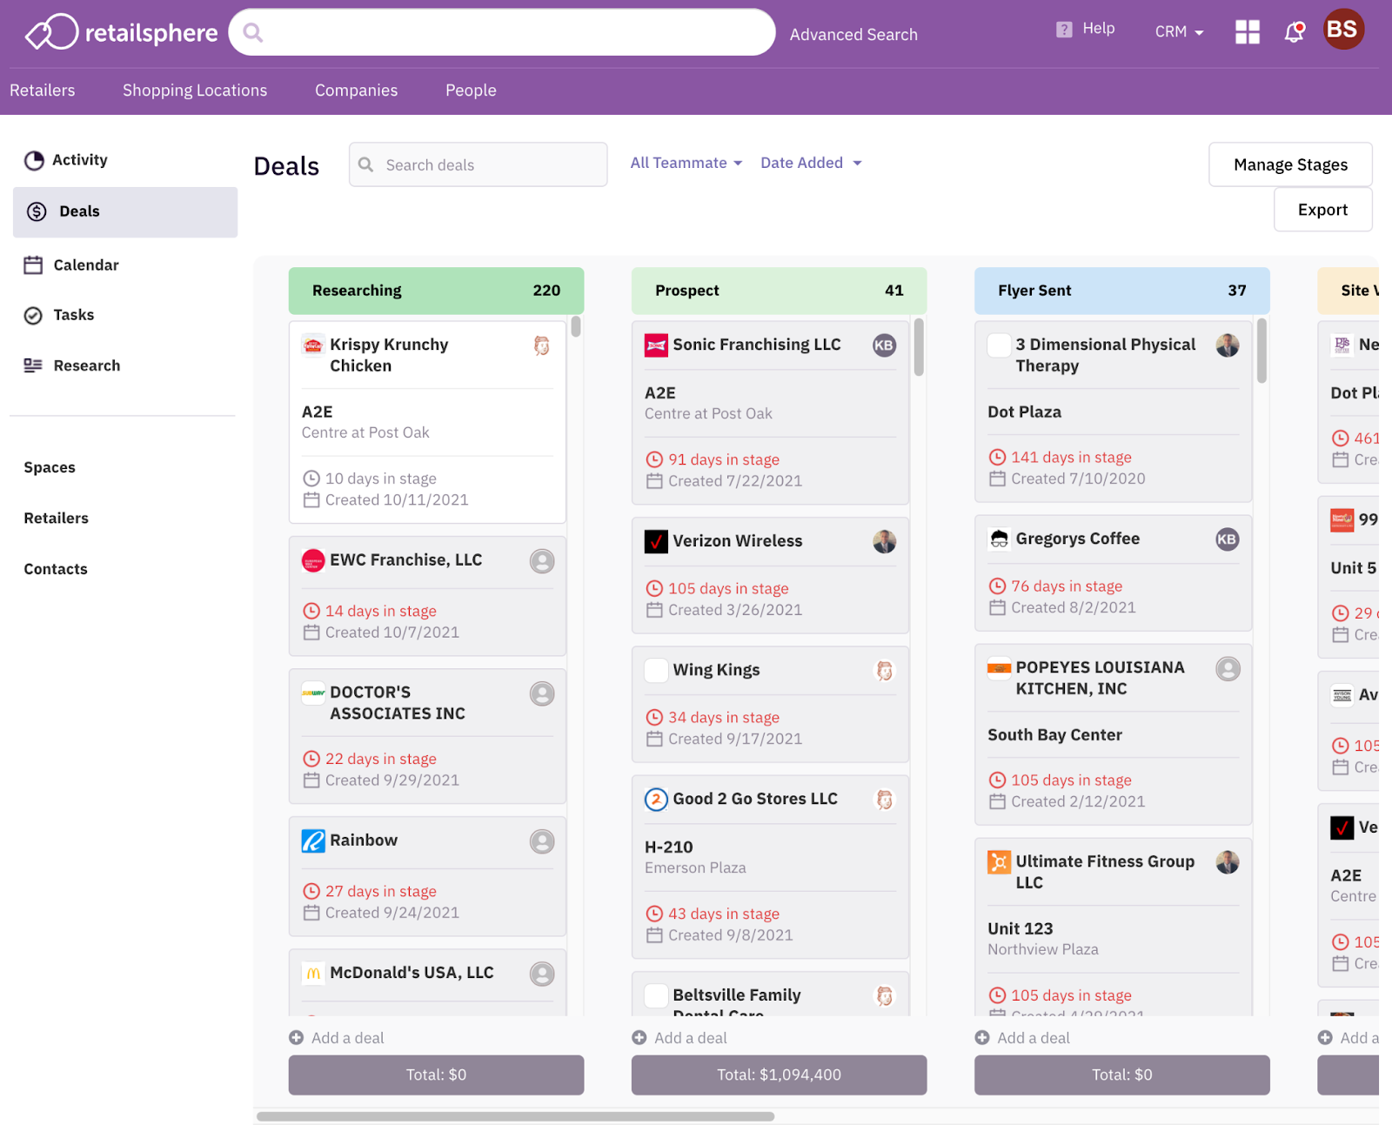Click the Activity pie icon in sidebar
This screenshot has width=1392, height=1125.
pos(34,160)
